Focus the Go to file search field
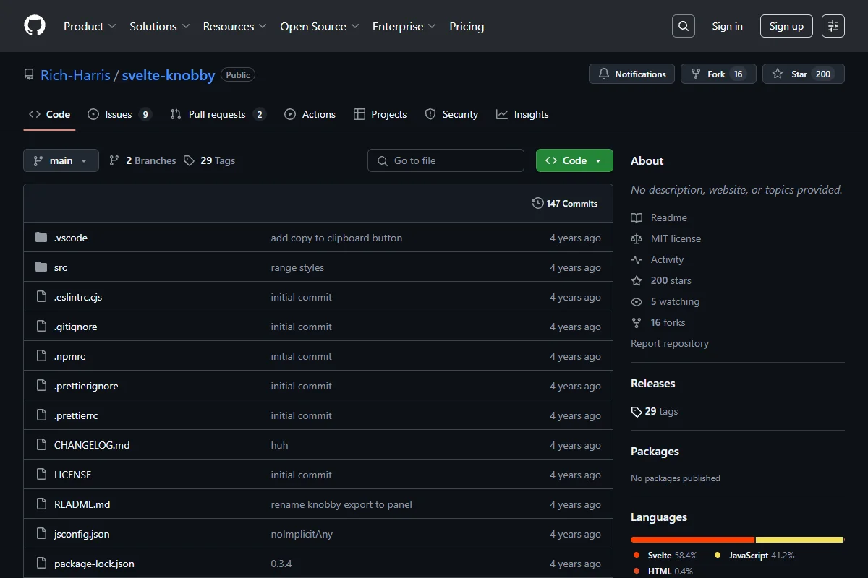Image resolution: width=868 pixels, height=578 pixels. pyautogui.click(x=446, y=160)
